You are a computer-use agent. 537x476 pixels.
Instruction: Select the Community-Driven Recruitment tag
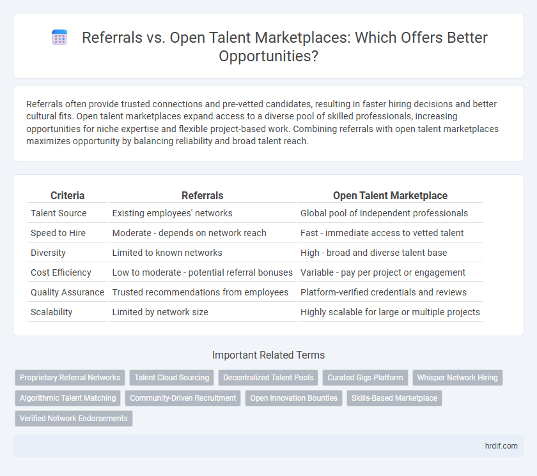click(x=183, y=398)
